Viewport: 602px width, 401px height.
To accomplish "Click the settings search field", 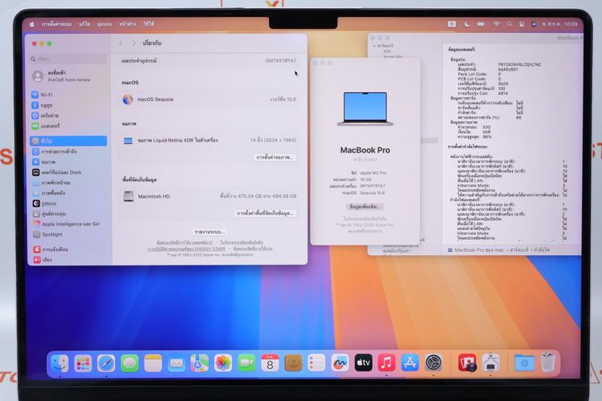I will 68,59.
